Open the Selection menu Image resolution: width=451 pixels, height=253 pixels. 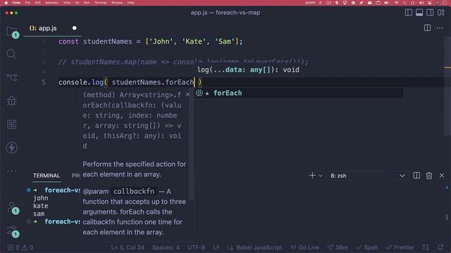(x=52, y=3)
